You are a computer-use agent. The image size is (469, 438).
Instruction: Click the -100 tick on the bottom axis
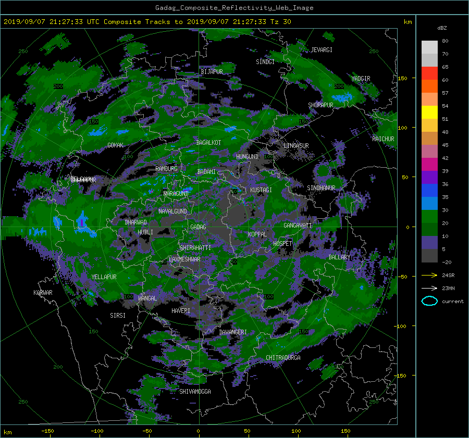tap(97, 431)
